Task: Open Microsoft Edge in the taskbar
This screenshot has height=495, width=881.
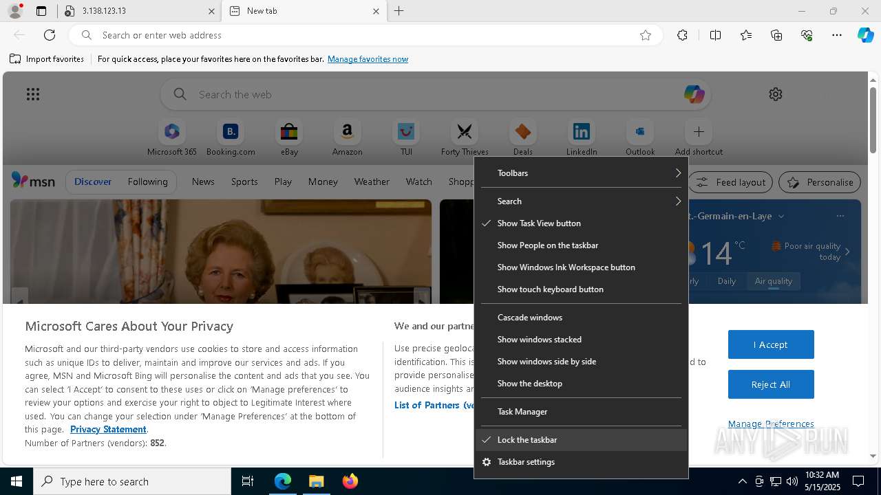Action: 283,481
